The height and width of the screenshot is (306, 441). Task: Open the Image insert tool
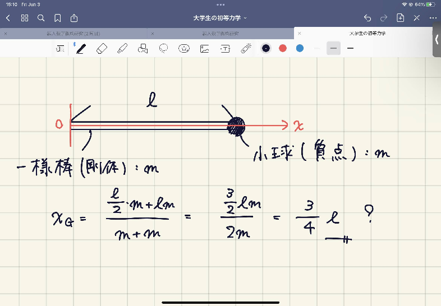(x=205, y=48)
